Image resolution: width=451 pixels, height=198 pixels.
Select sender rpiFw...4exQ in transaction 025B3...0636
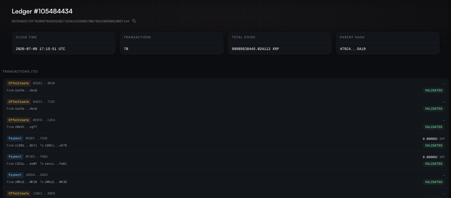click(x=26, y=90)
